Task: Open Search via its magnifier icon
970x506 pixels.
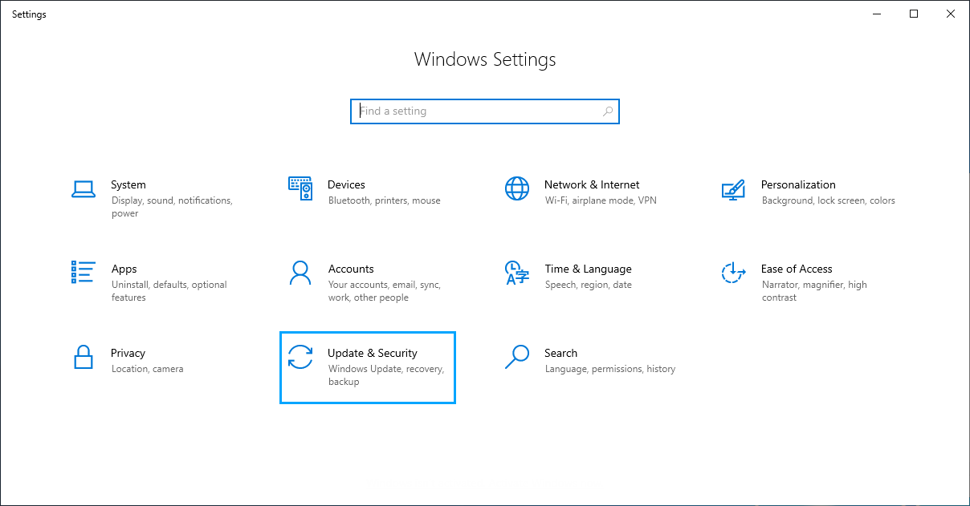Action: tap(517, 357)
